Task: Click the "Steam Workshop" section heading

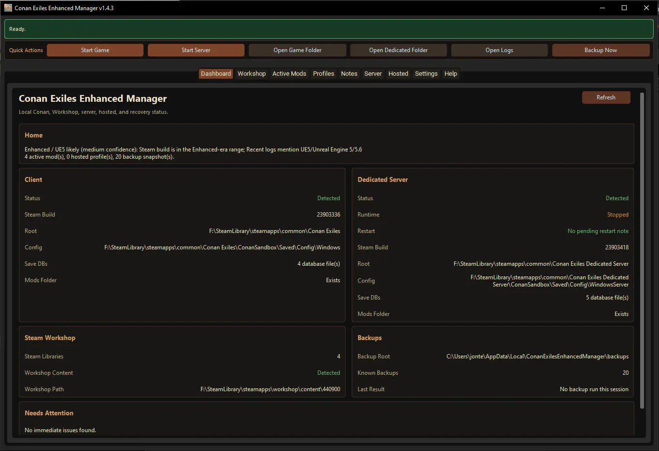Action: click(50, 338)
